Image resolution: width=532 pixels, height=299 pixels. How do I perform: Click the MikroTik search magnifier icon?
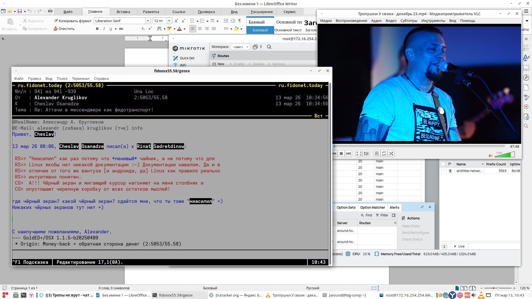tap(269, 47)
